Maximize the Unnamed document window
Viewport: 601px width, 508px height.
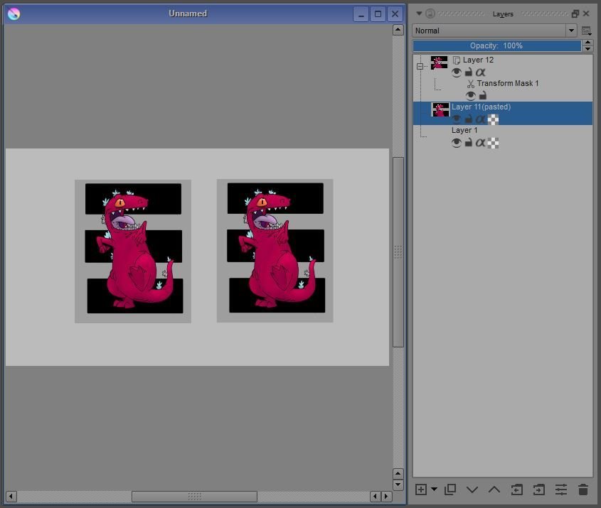[x=378, y=14]
